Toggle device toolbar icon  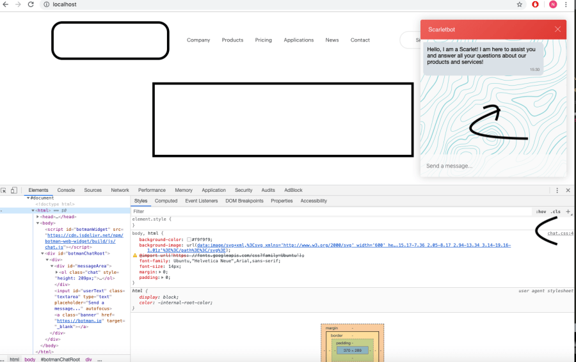point(14,190)
